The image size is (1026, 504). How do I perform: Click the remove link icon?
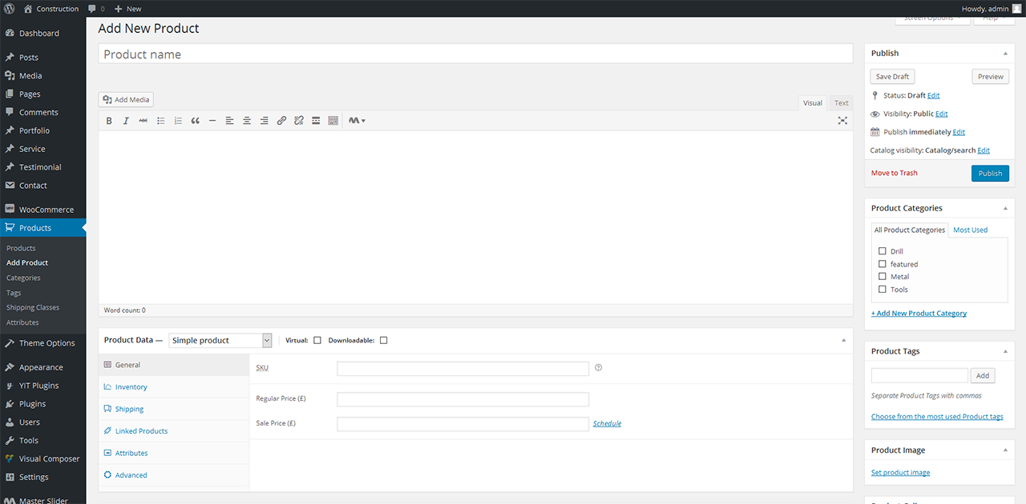(x=298, y=121)
